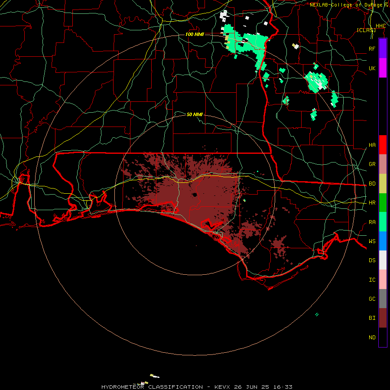Click the 50 NMI range ring label
The width and height of the screenshot is (390, 390).
[195, 114]
